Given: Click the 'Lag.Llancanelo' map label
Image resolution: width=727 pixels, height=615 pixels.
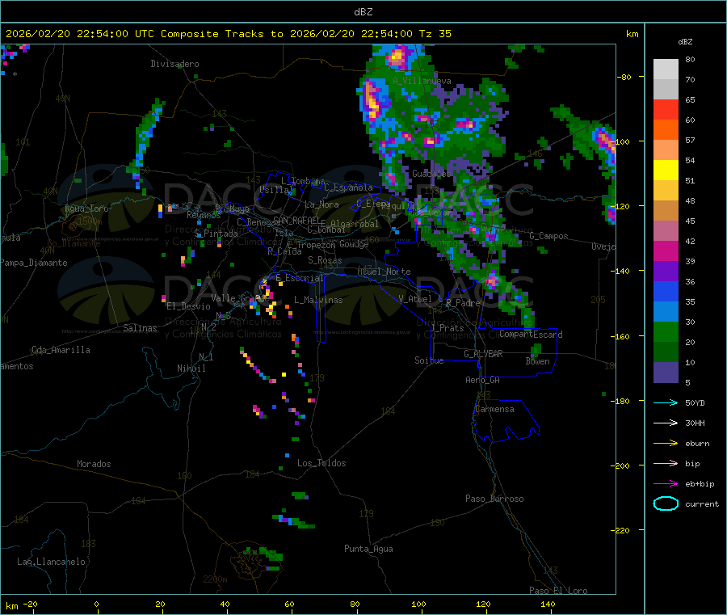Looking at the screenshot, I should click(x=52, y=562).
